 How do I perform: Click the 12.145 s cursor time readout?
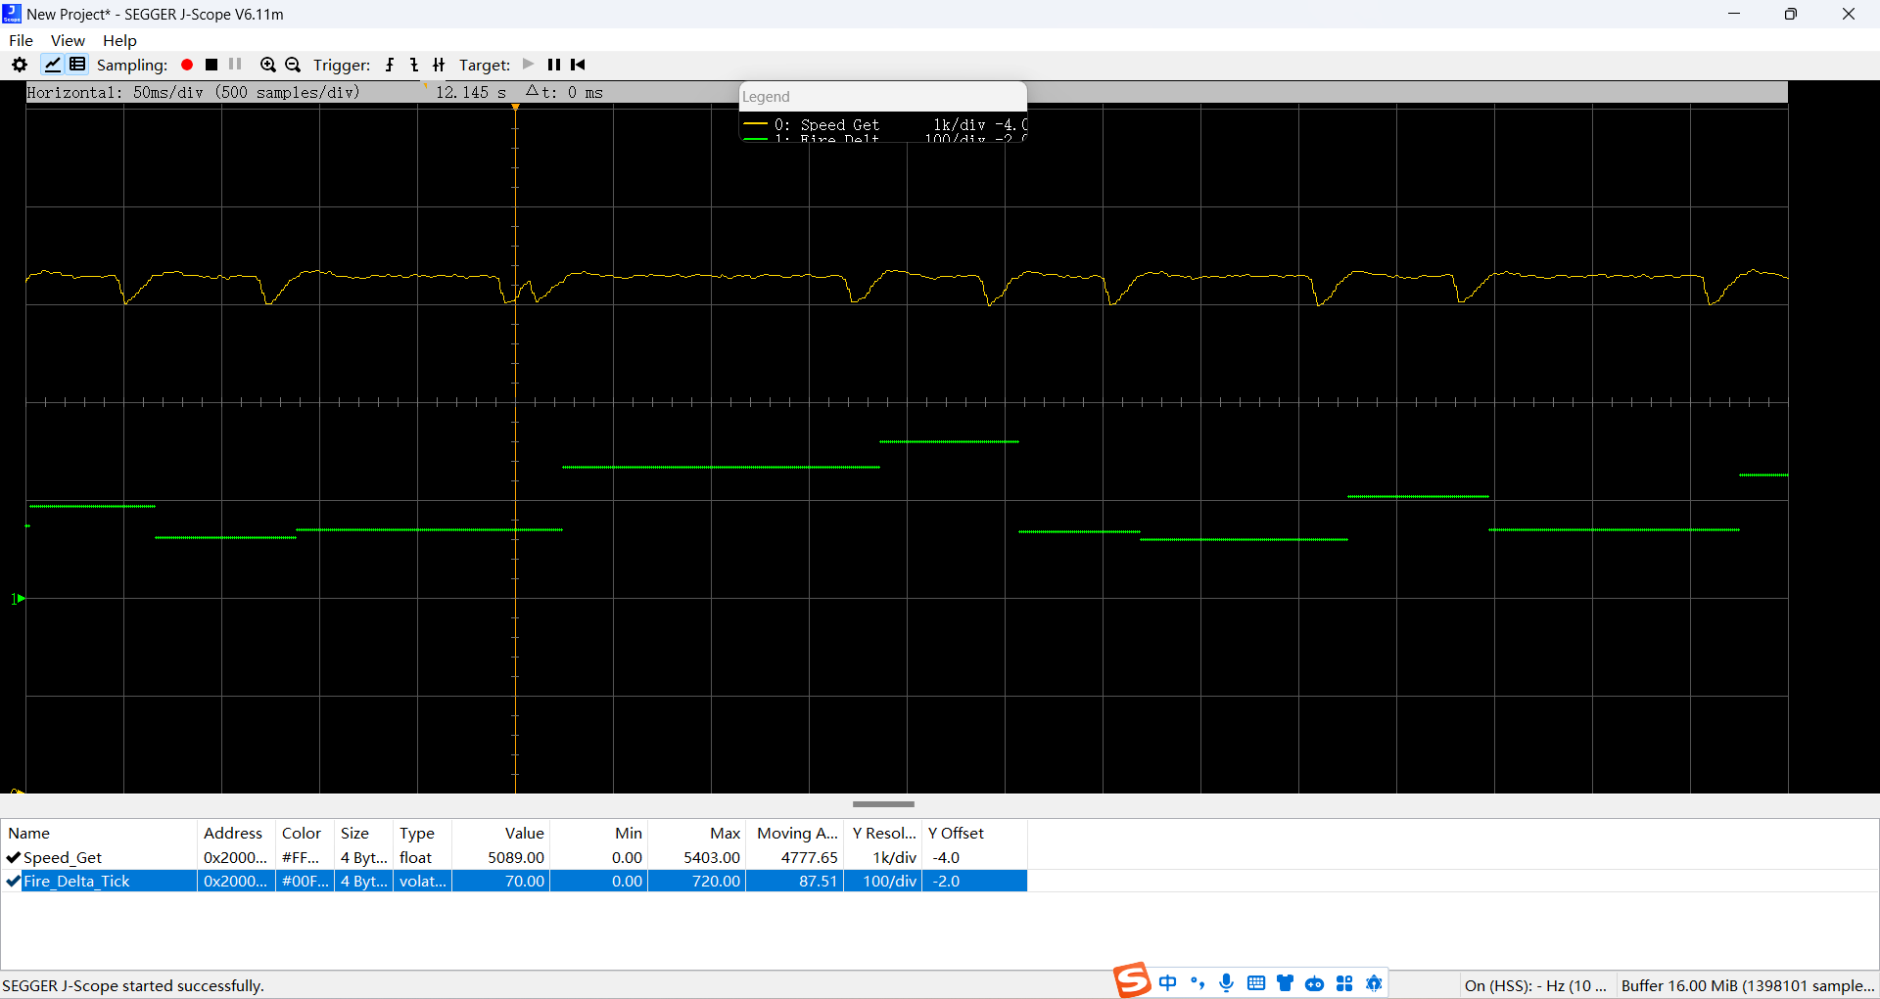coord(471,92)
